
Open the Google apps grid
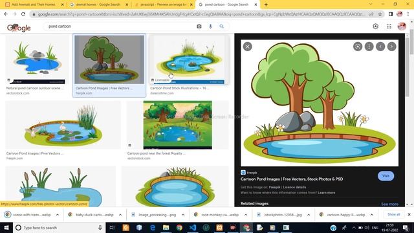coord(389,27)
